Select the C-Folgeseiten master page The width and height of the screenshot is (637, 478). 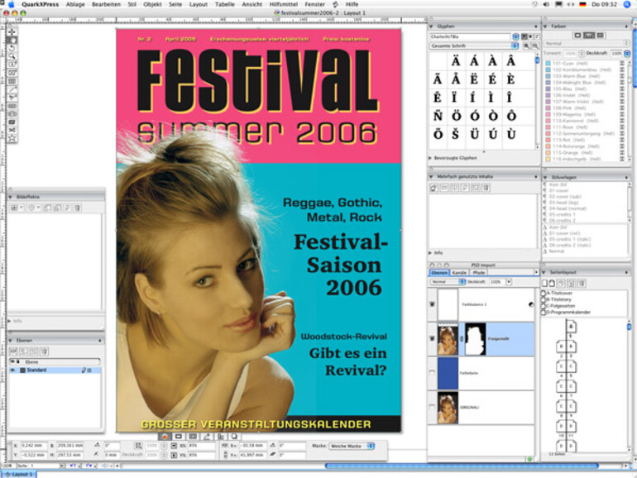pyautogui.click(x=560, y=306)
